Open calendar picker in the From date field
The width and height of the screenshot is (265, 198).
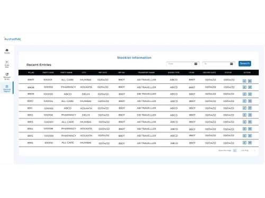[x=196, y=64]
